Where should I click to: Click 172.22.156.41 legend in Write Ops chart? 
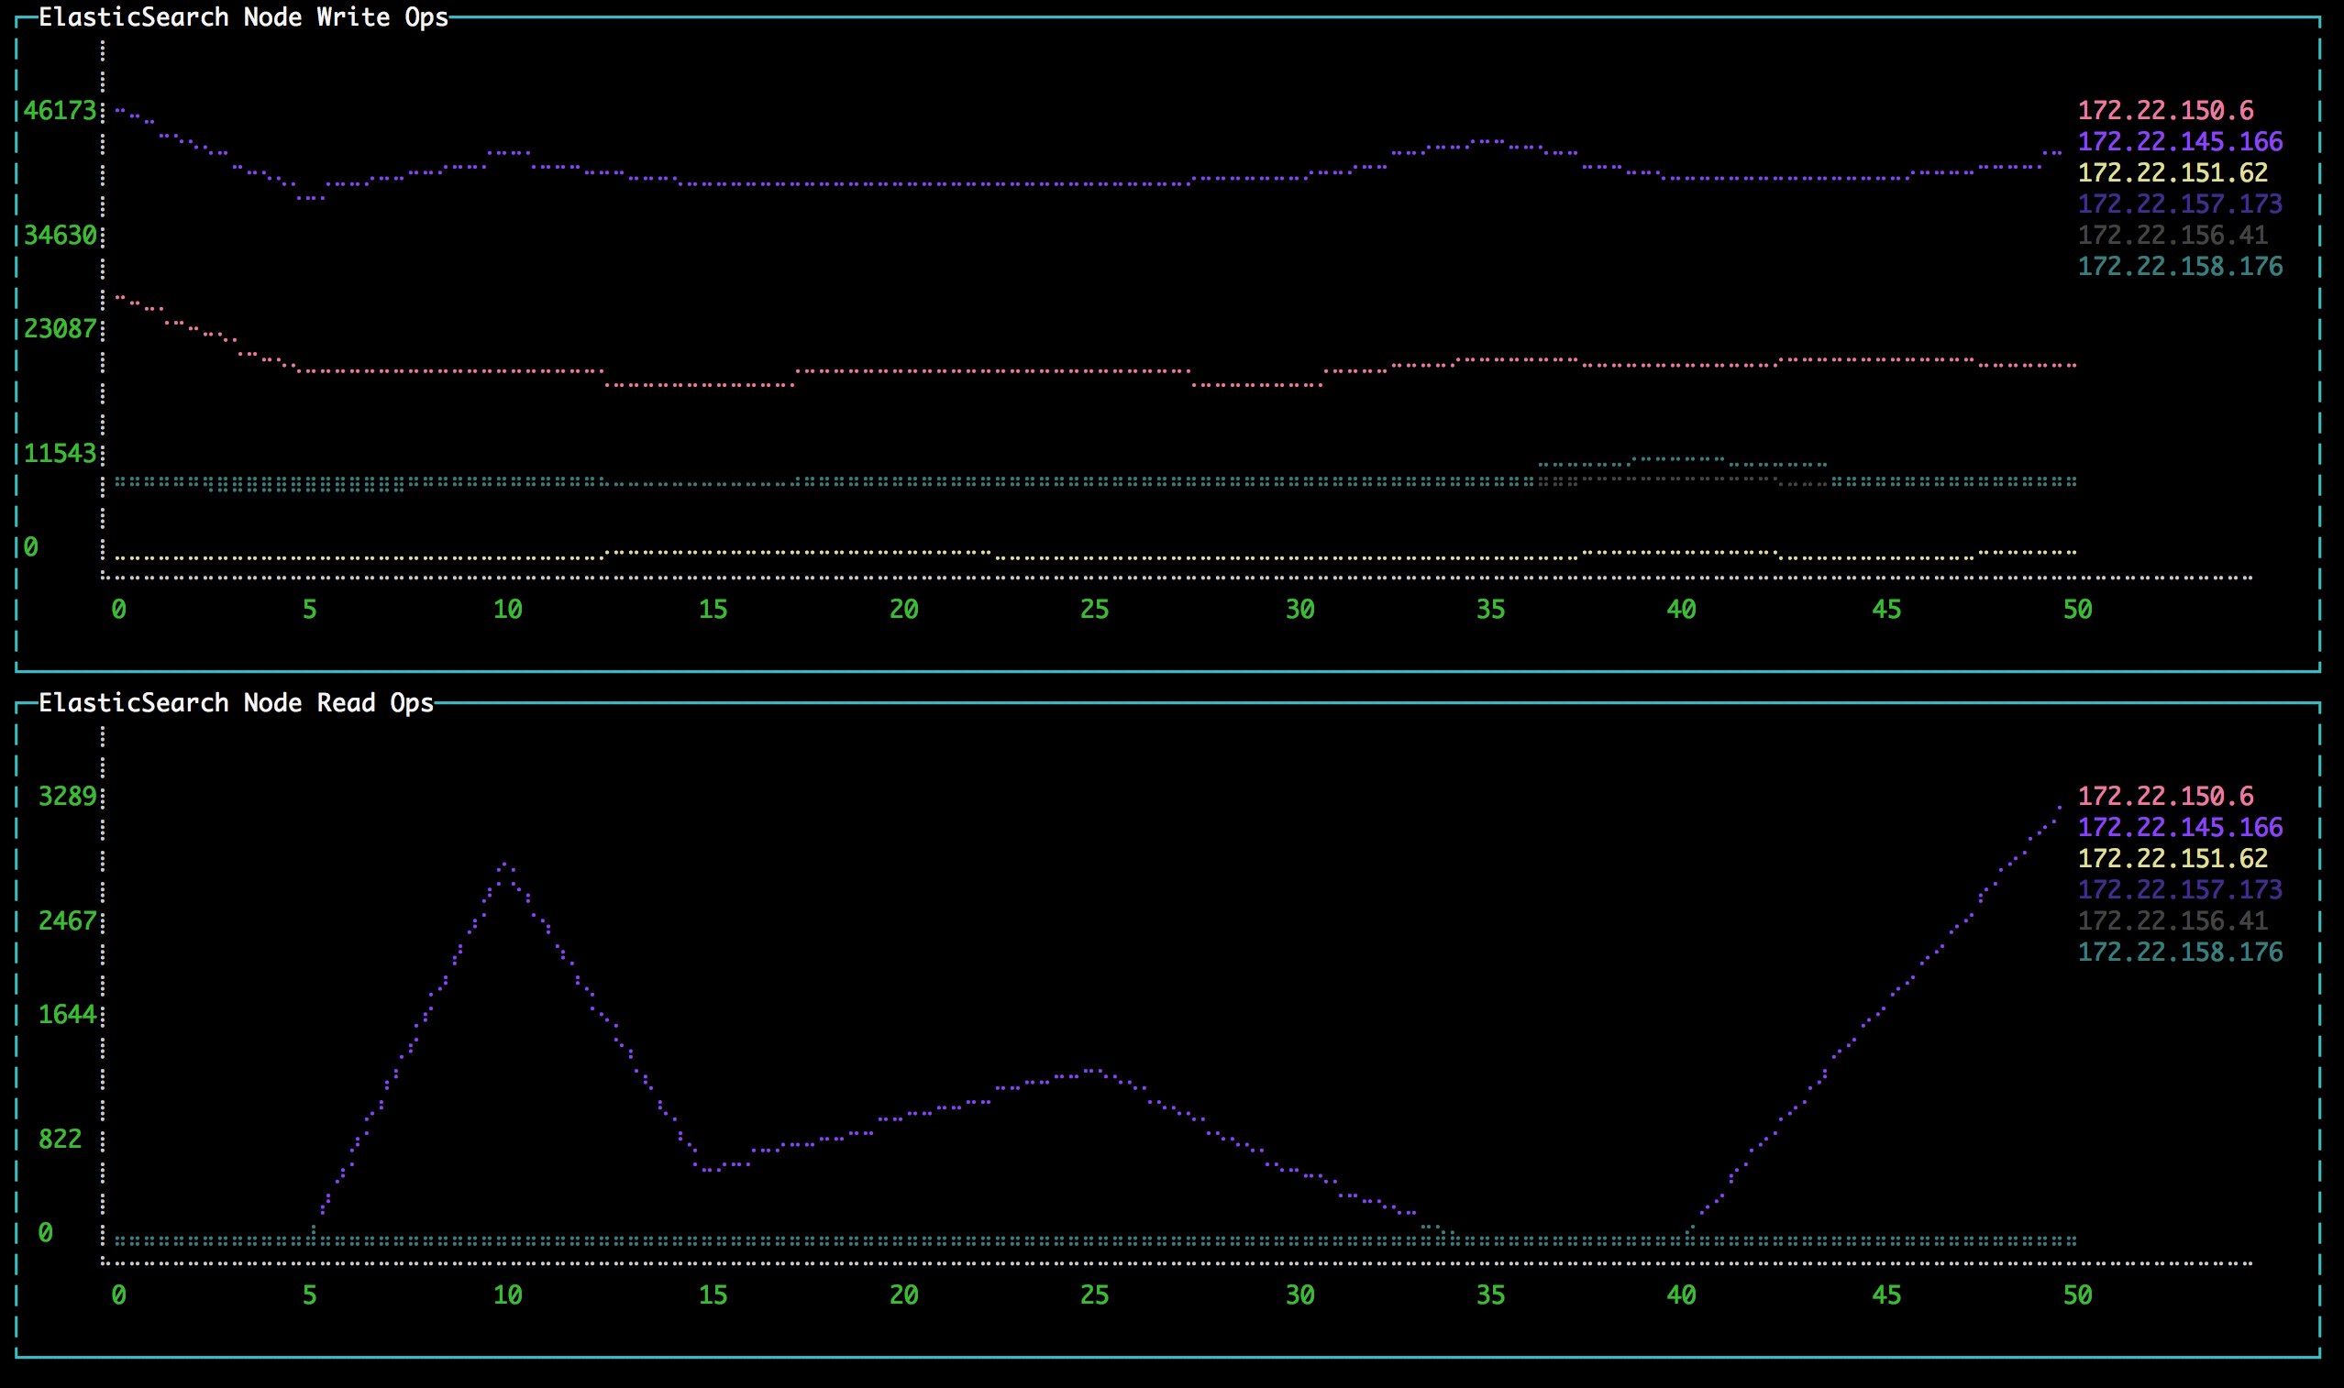point(2172,235)
